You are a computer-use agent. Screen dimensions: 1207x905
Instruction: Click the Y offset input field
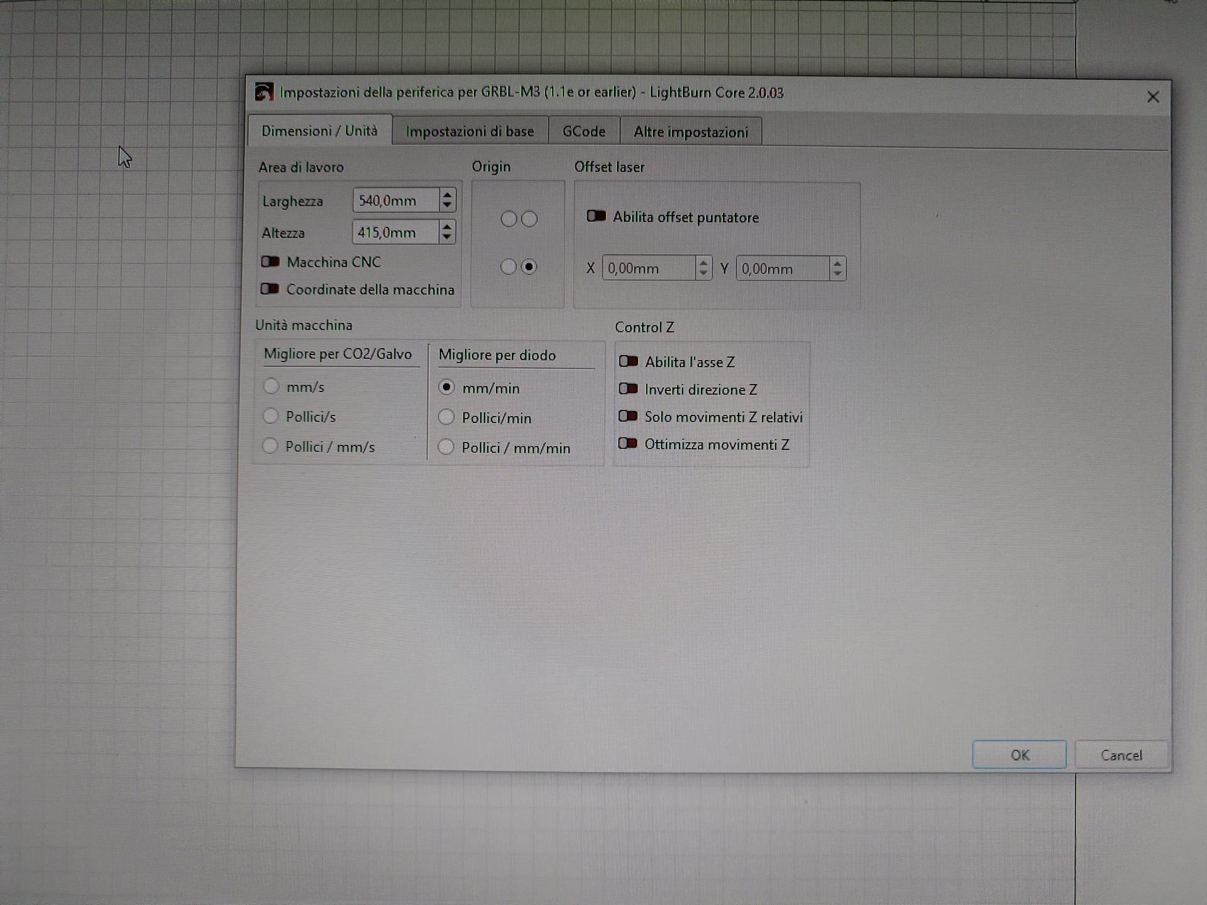783,269
